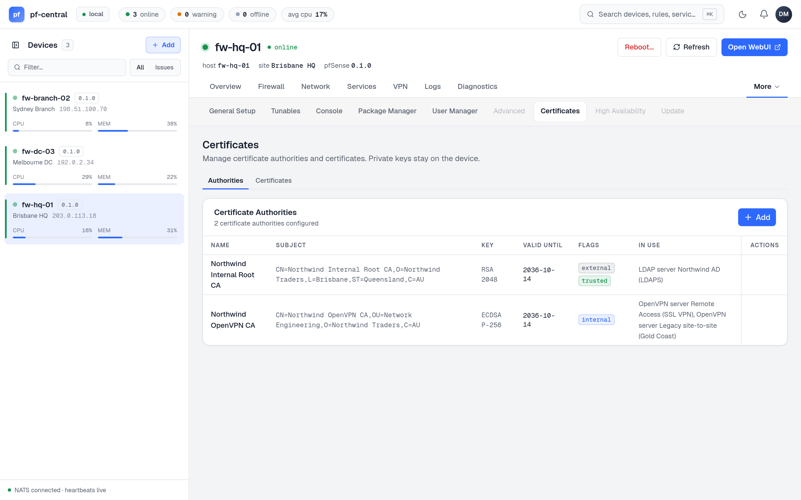
Task: Click the pf-central logo icon
Action: point(17,14)
